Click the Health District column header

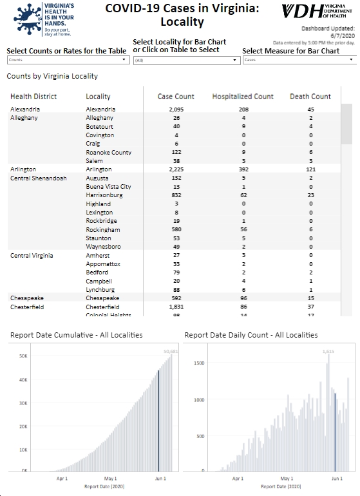click(x=33, y=97)
